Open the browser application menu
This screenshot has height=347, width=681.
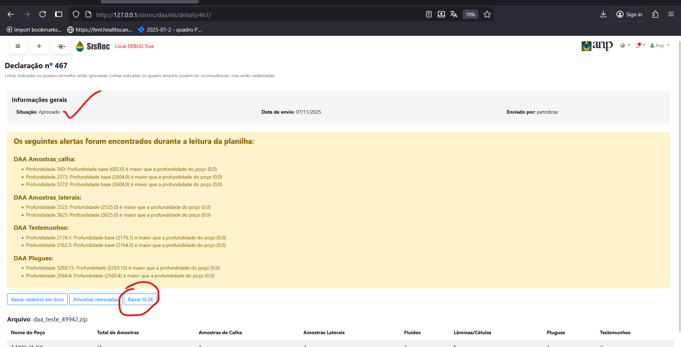671,15
